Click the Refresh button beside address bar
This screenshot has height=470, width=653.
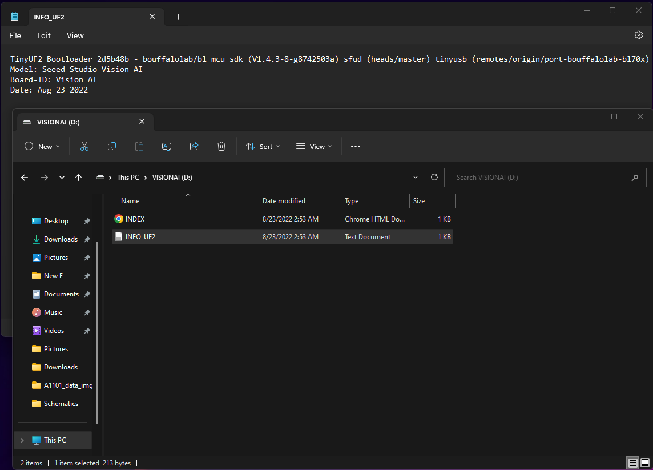pos(434,178)
